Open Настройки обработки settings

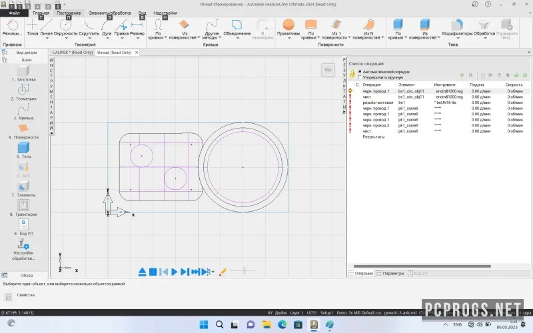[x=23, y=249]
